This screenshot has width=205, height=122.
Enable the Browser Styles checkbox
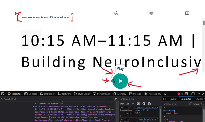click(x=190, y=104)
